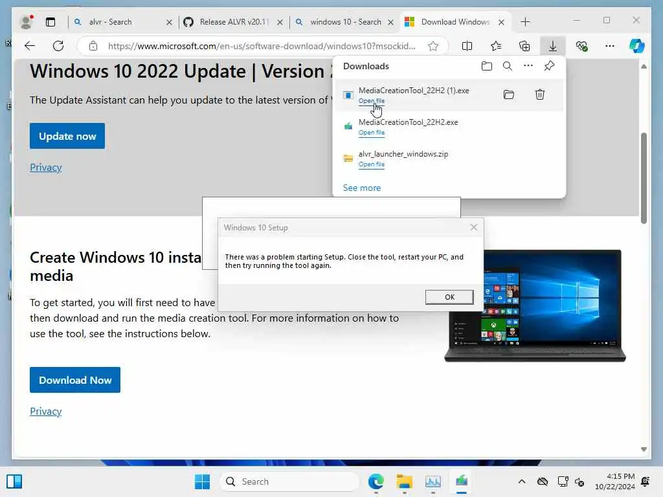Select alvr_launcher_windows.zip file name
Screen dimensions: 663x497
coord(403,154)
